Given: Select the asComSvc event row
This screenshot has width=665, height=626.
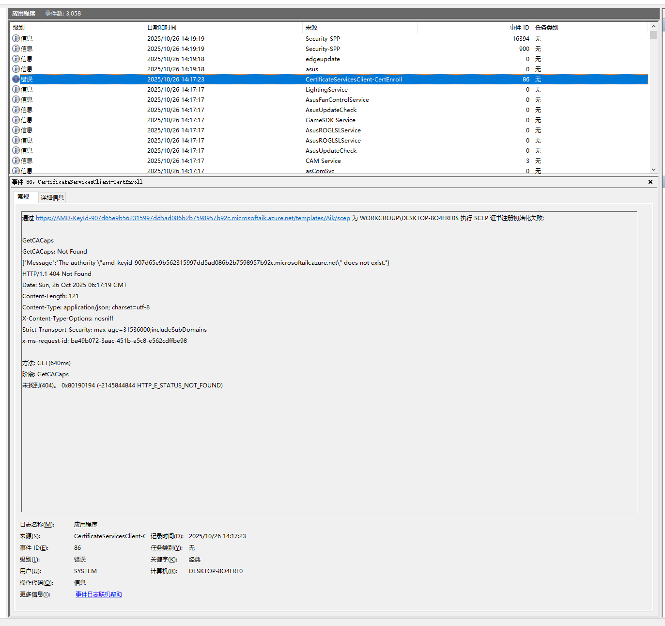Looking at the screenshot, I should pos(329,170).
